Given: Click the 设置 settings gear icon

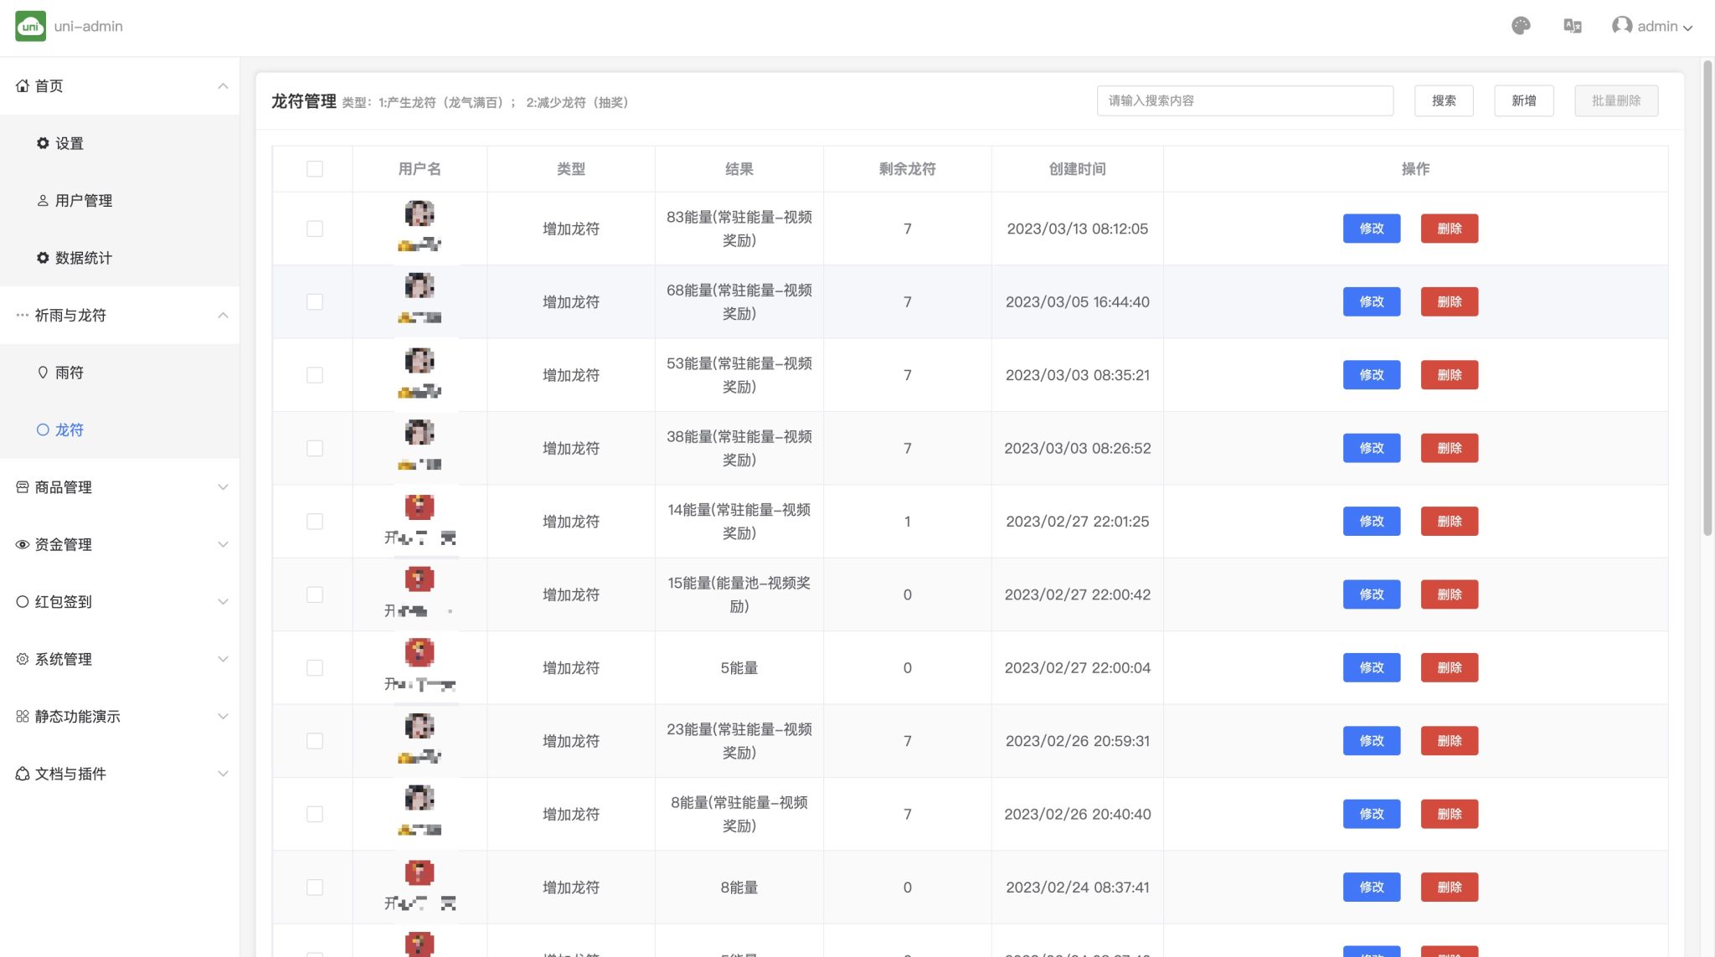Looking at the screenshot, I should click(43, 142).
